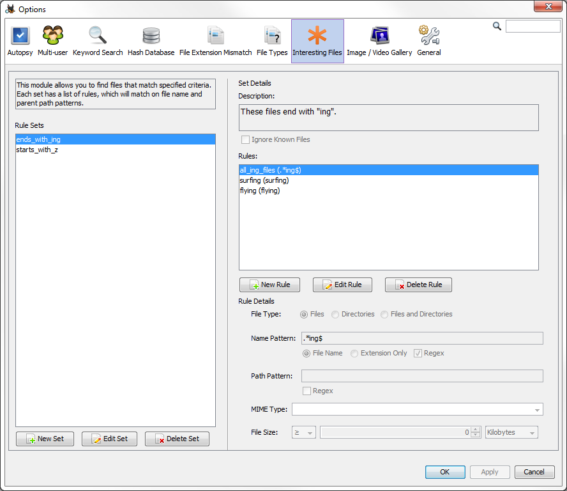Select the starts_with_z rule set

pos(38,150)
